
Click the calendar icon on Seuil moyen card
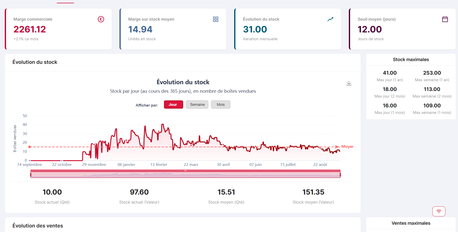445,19
